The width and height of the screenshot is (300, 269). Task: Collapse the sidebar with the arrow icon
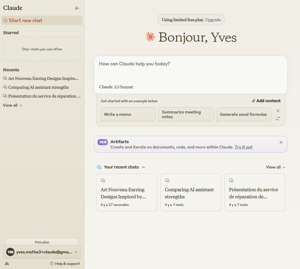click(x=77, y=8)
